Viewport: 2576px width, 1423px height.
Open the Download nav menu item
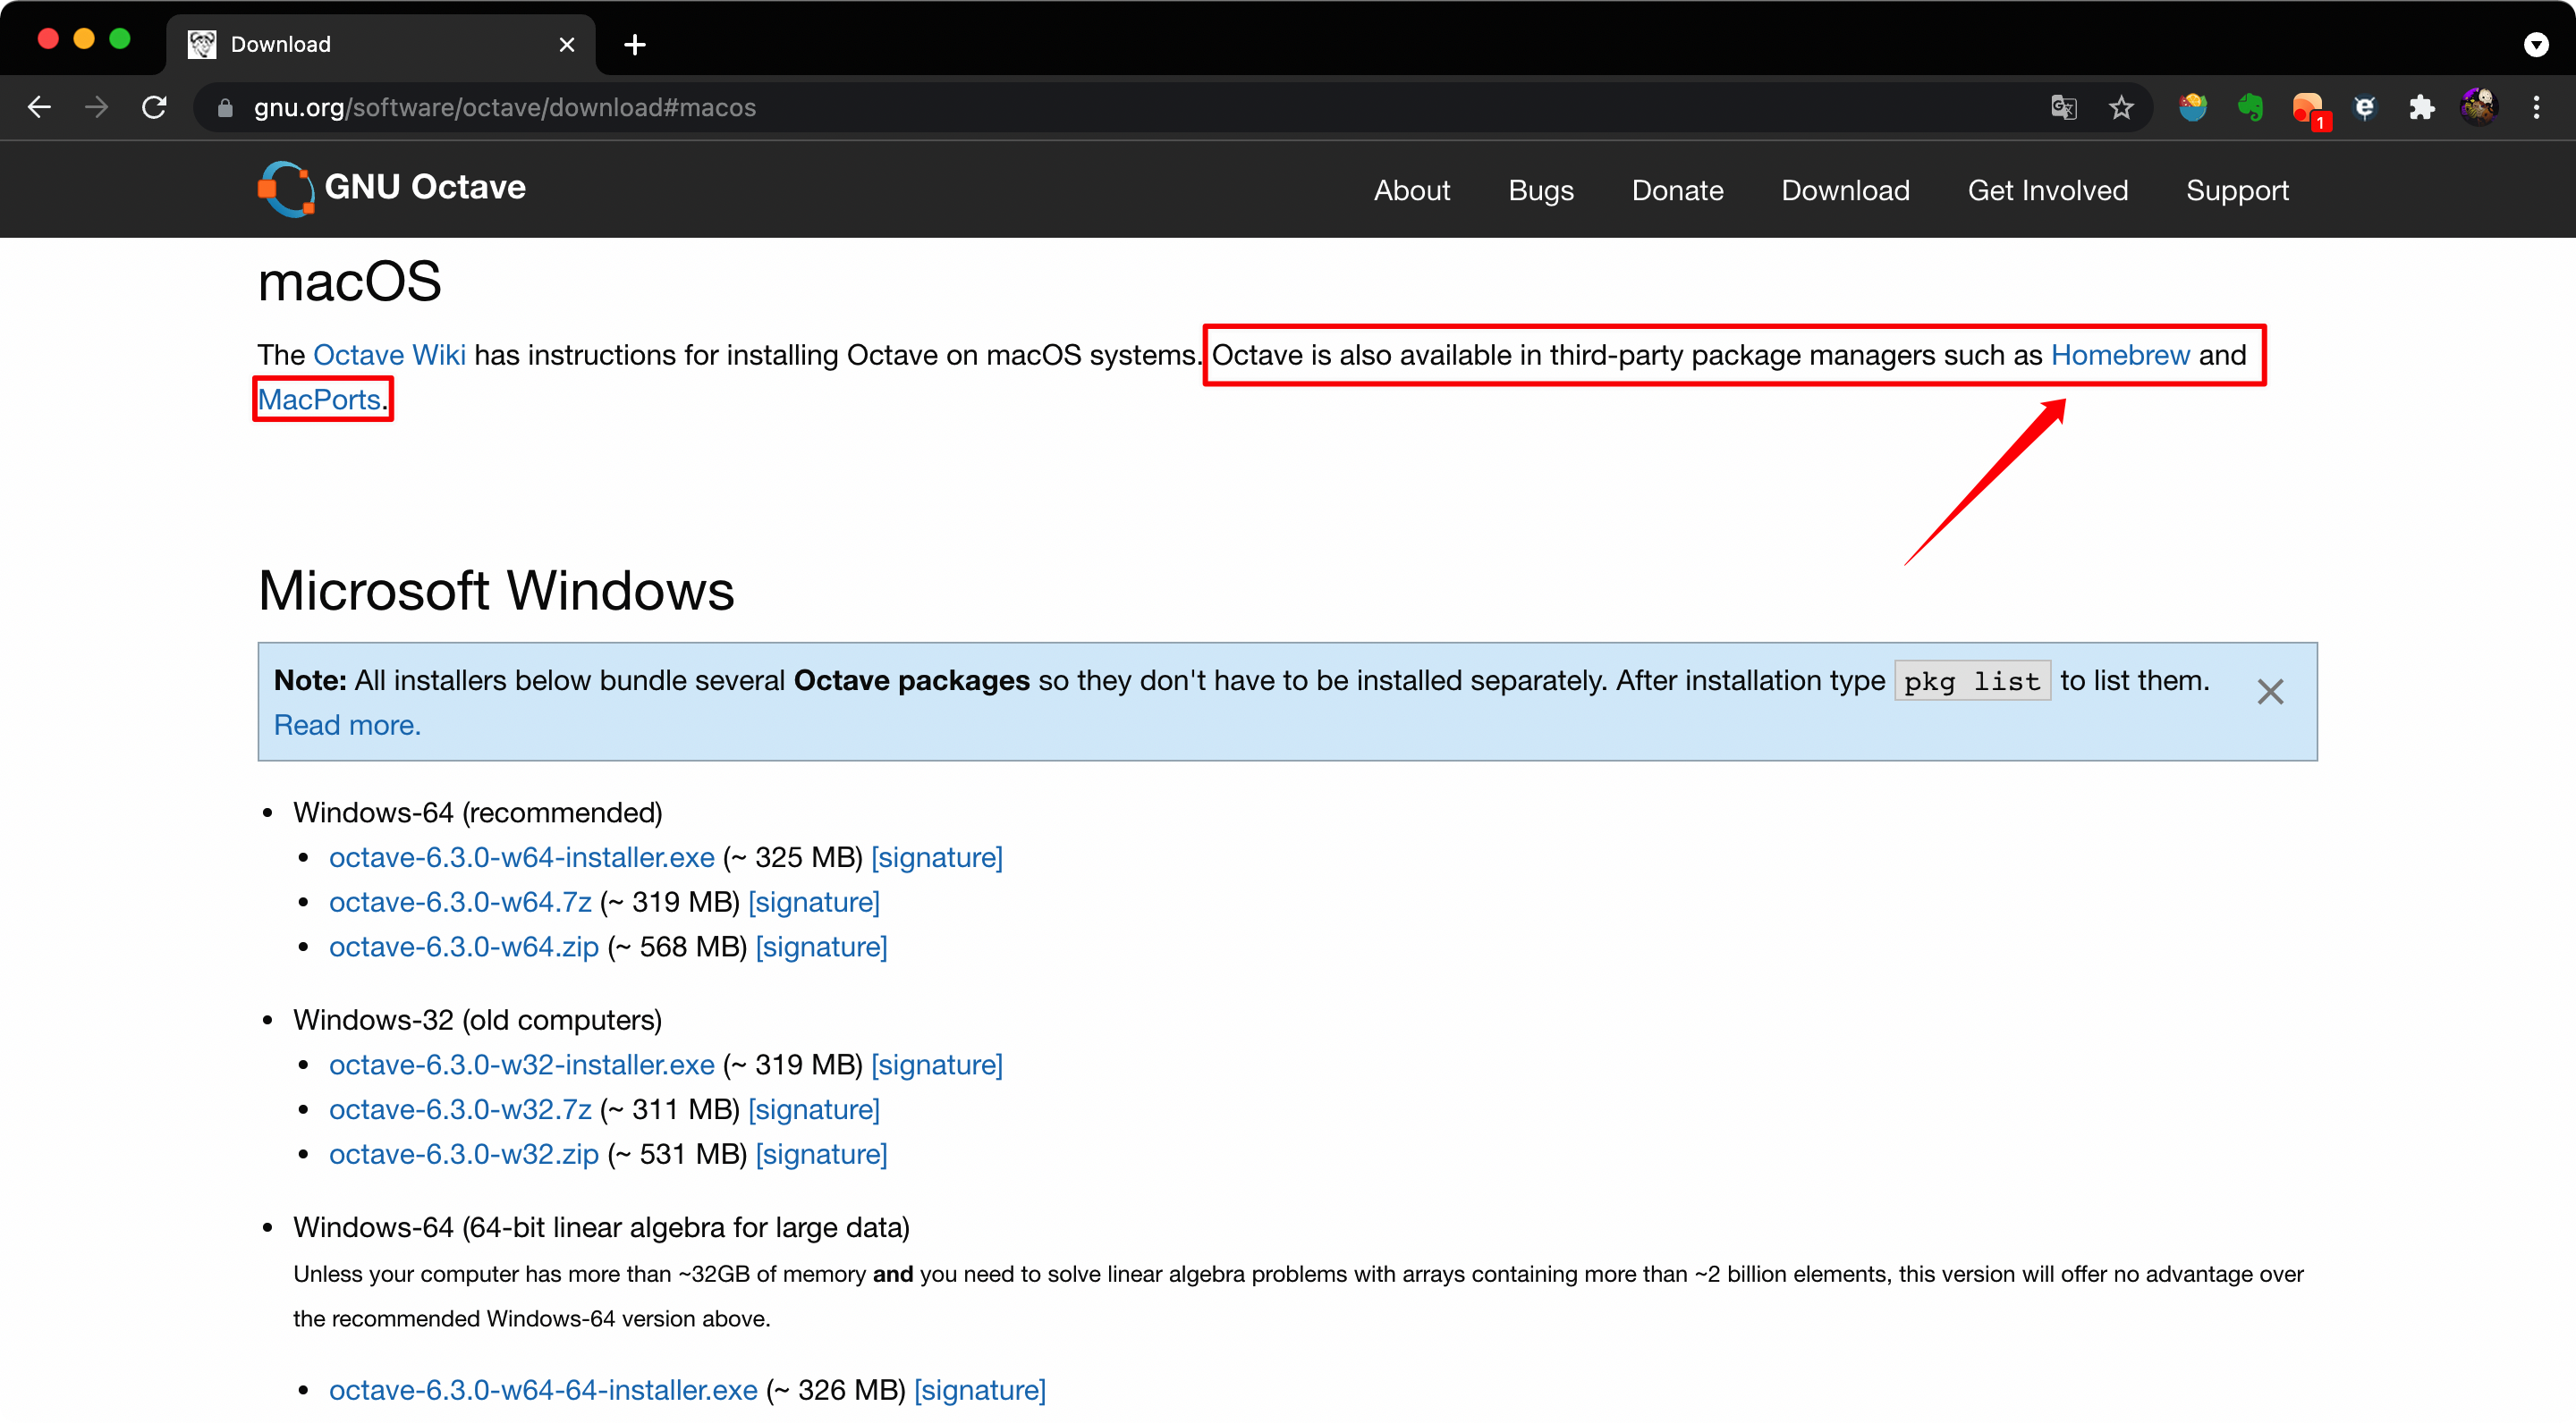(x=1845, y=189)
